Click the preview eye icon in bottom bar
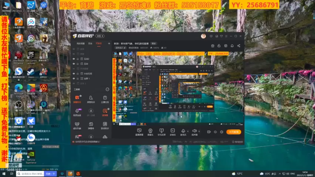 [x=215, y=132]
